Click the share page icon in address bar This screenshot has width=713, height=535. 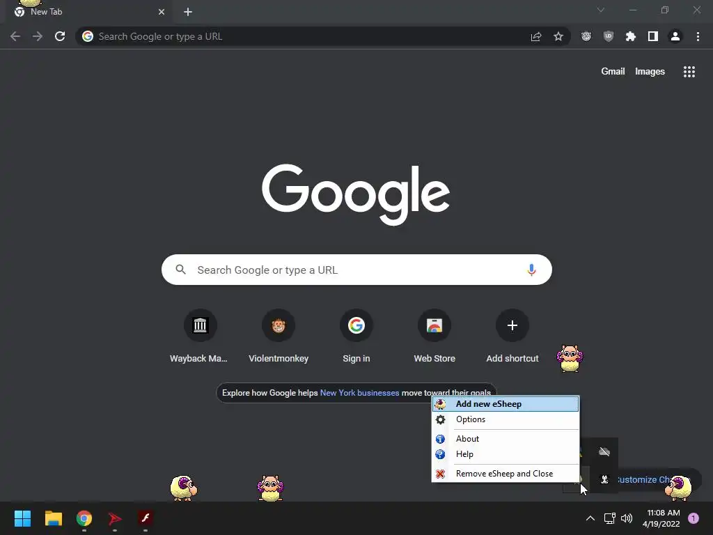coord(536,36)
